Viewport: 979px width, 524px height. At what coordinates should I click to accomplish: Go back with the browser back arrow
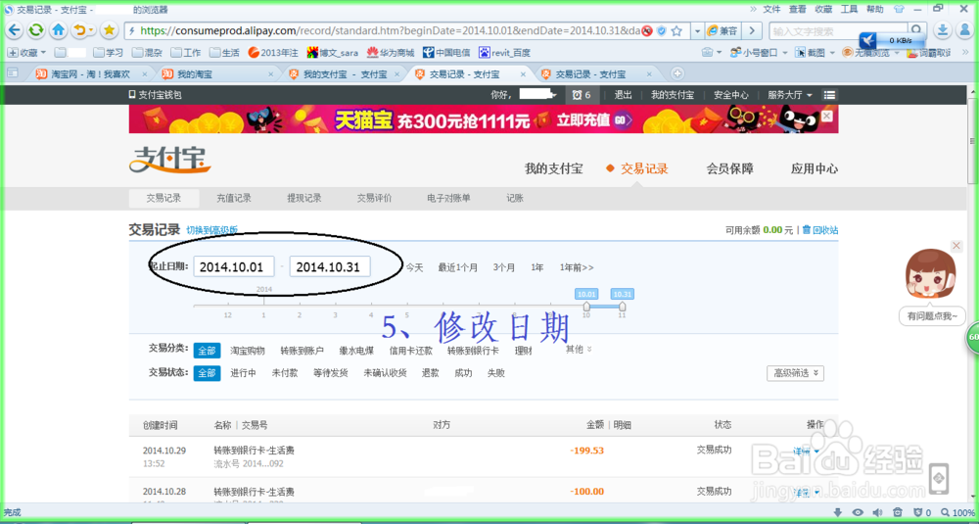click(15, 30)
